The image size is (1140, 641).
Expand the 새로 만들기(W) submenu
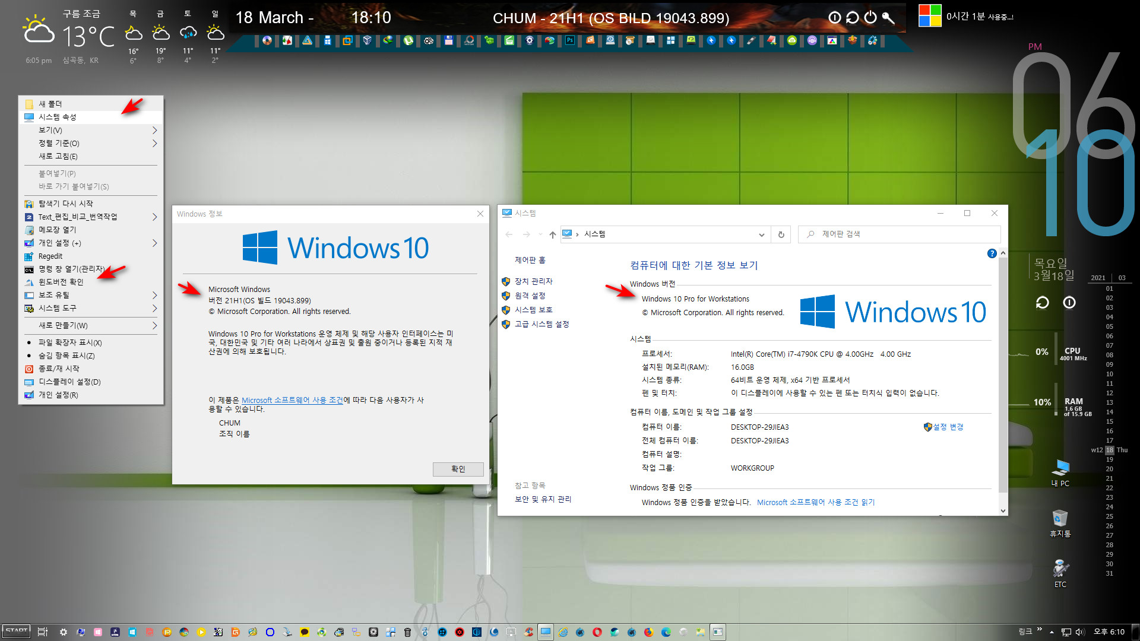point(91,325)
